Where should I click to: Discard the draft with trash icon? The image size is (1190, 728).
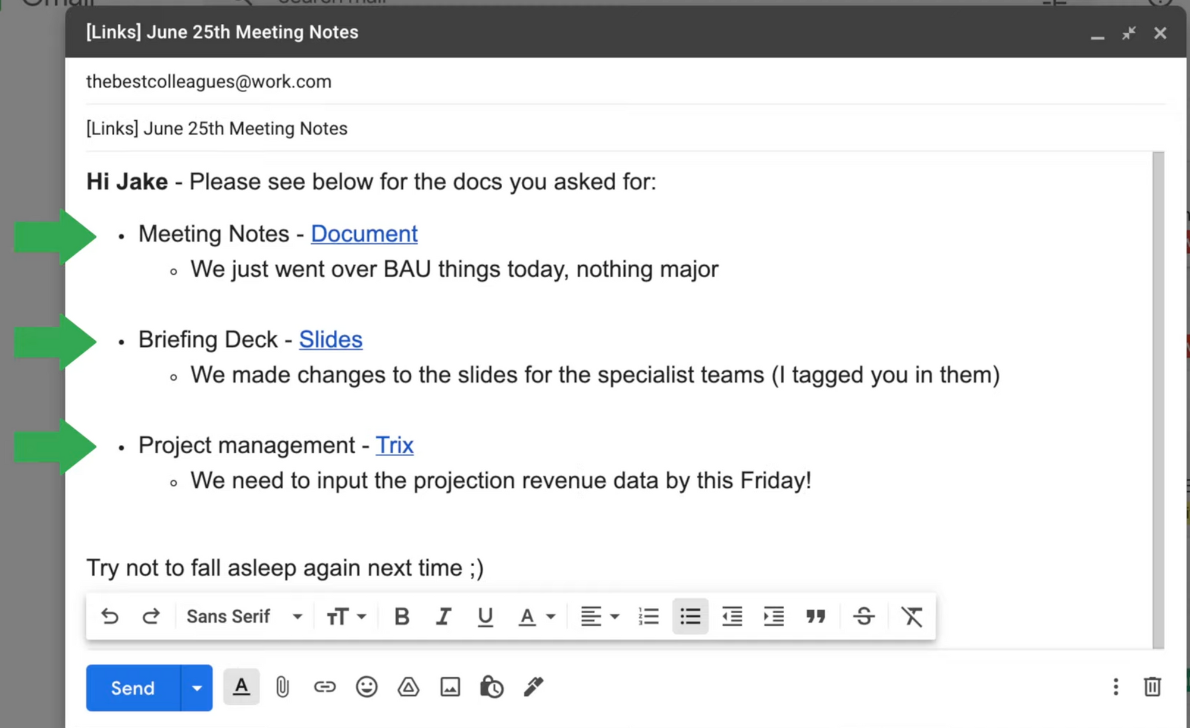click(1152, 687)
